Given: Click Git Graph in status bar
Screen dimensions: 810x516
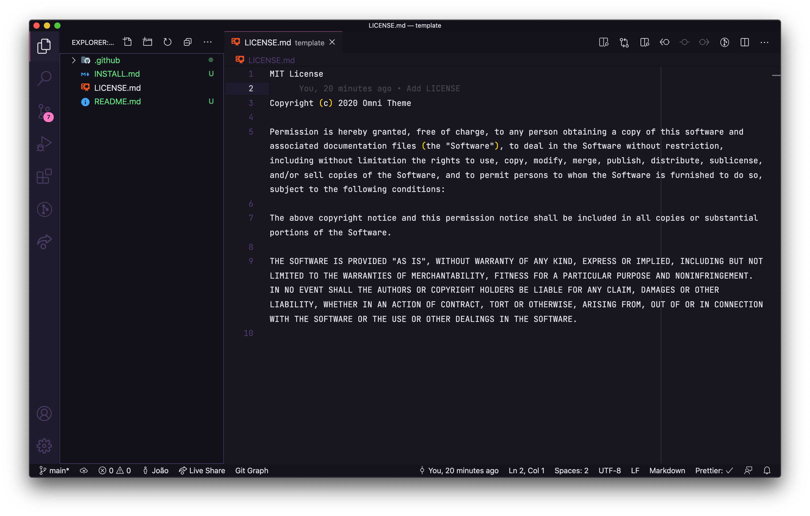Looking at the screenshot, I should pos(251,470).
